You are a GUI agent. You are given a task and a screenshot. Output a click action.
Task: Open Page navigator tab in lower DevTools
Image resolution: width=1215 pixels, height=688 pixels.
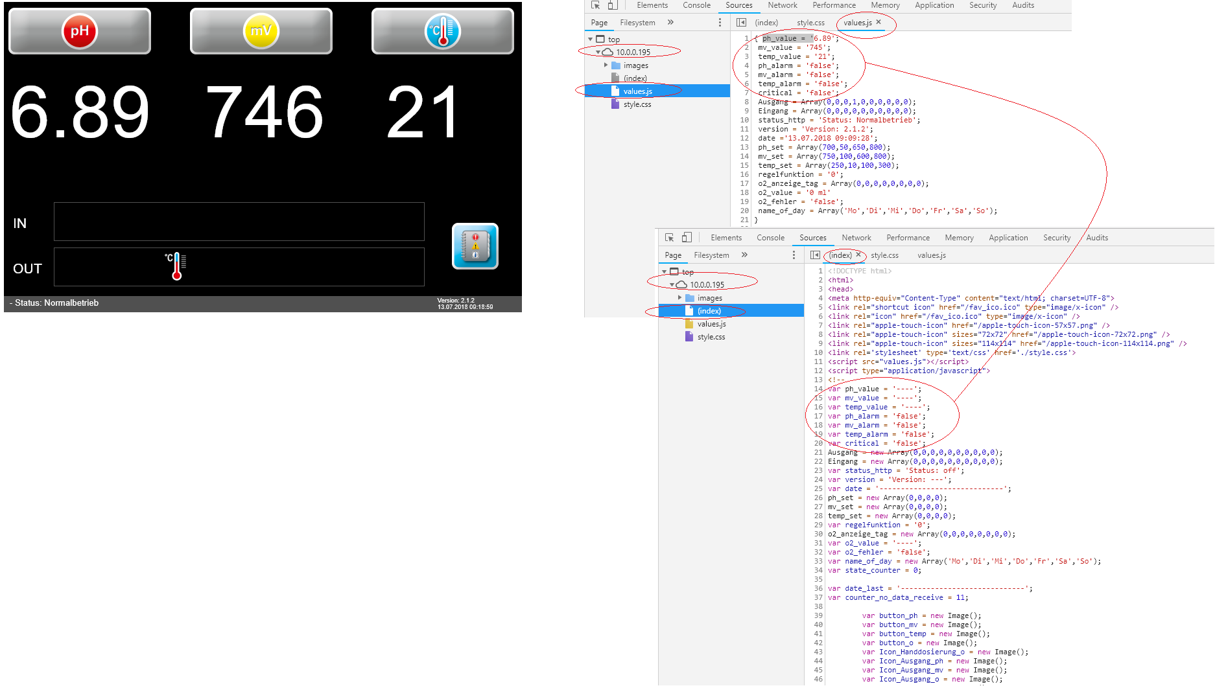(x=673, y=255)
